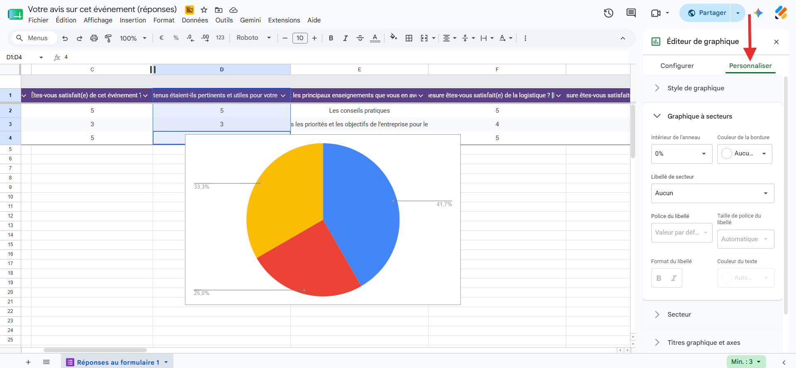Click the Redo arrow icon
The height and width of the screenshot is (368, 796).
tap(79, 38)
